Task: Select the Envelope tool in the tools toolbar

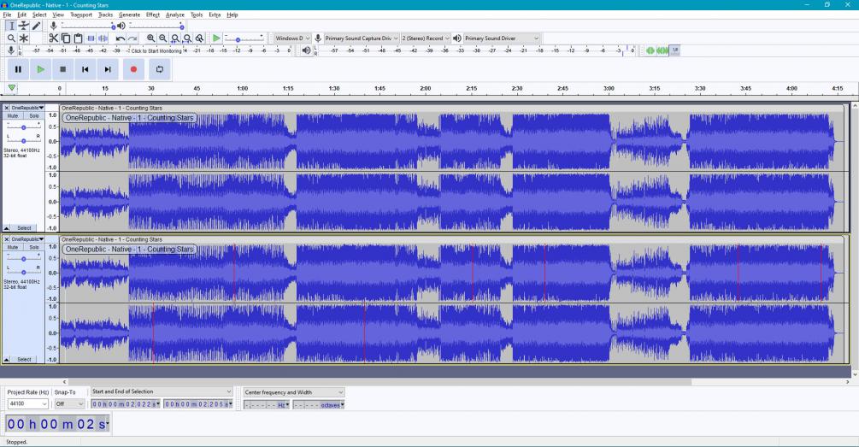Action: [23, 26]
